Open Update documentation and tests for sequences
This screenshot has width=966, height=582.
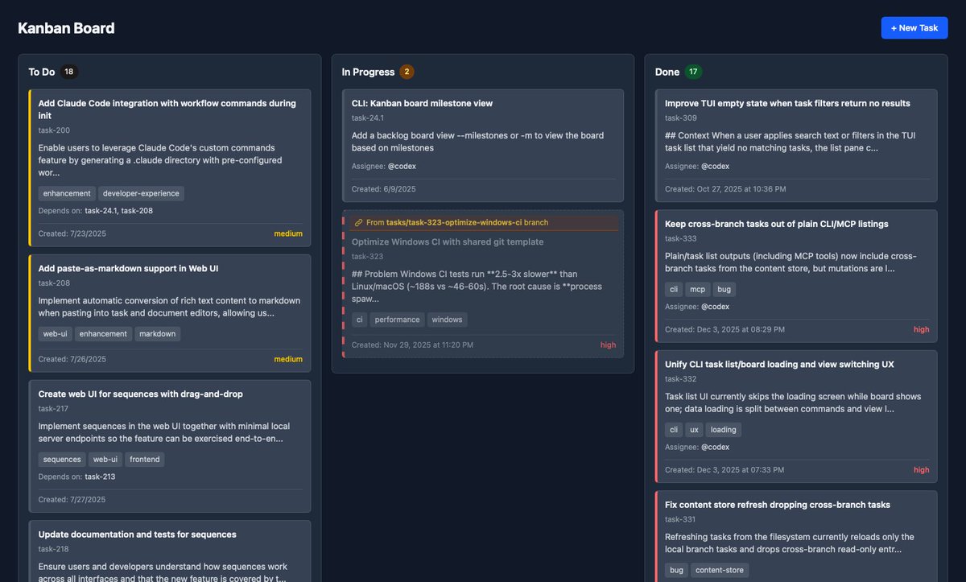pos(138,535)
